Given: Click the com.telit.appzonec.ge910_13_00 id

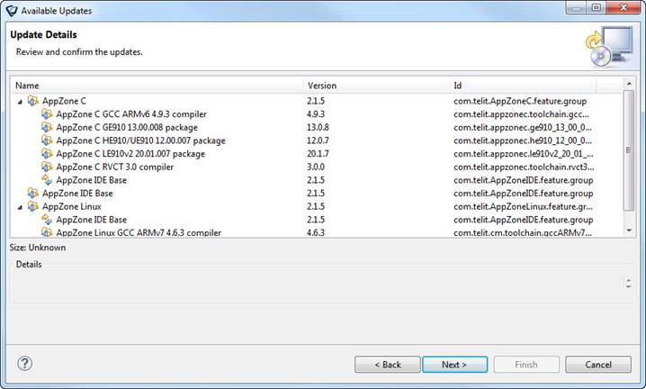Looking at the screenshot, I should pos(523,128).
